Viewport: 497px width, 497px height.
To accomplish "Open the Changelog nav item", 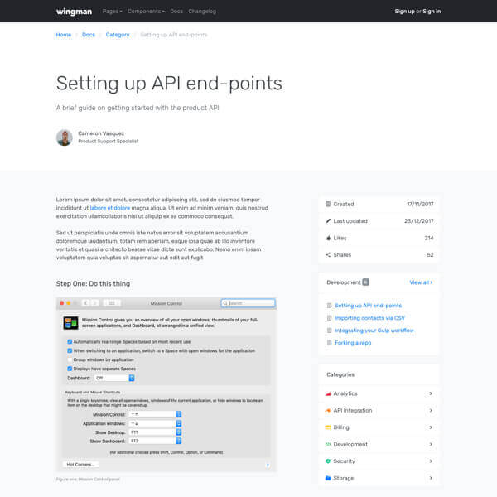I will pos(202,12).
